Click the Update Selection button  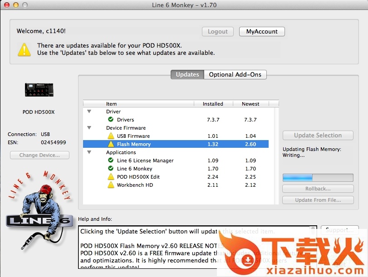tap(318, 136)
